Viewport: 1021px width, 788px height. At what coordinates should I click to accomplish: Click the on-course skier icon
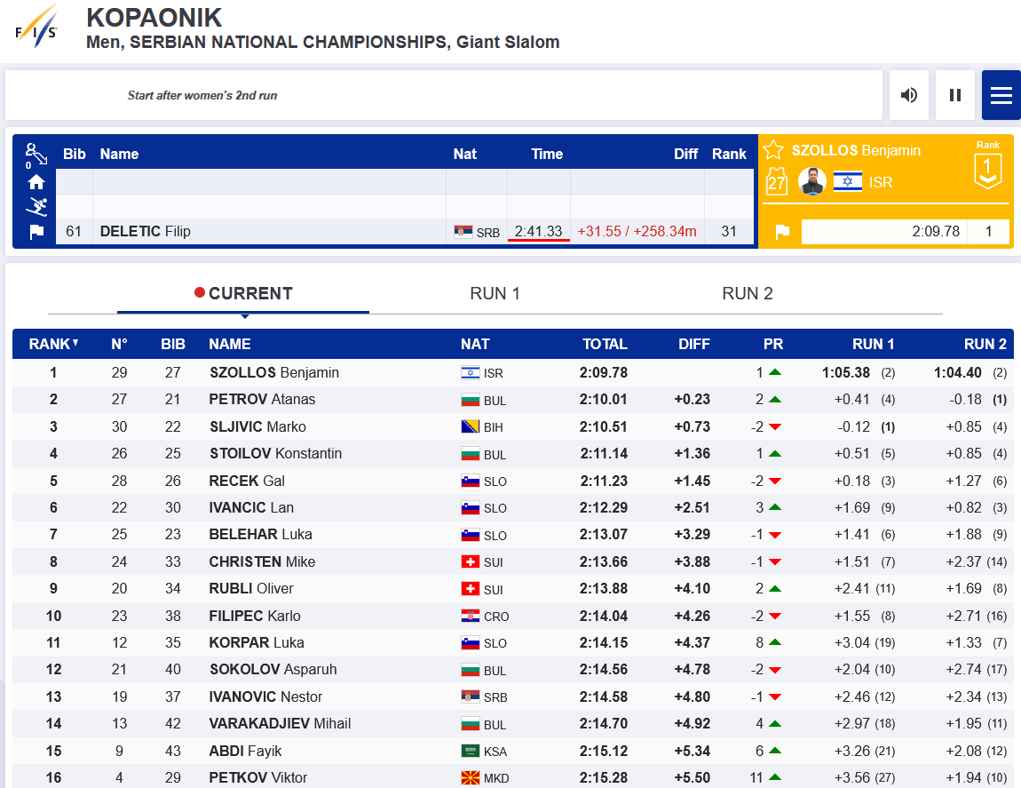(36, 207)
